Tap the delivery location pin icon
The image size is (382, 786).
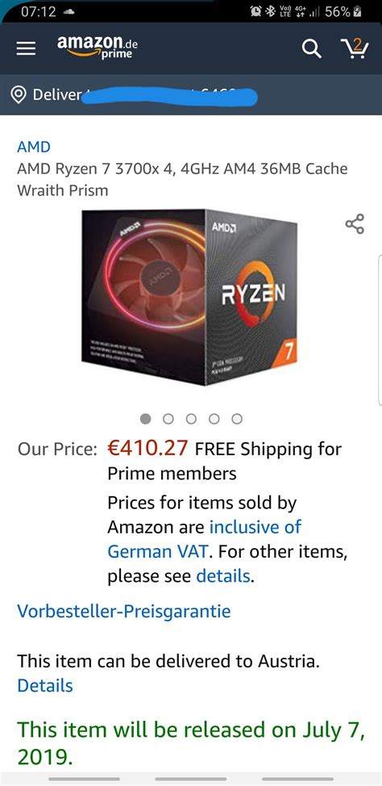coord(19,94)
